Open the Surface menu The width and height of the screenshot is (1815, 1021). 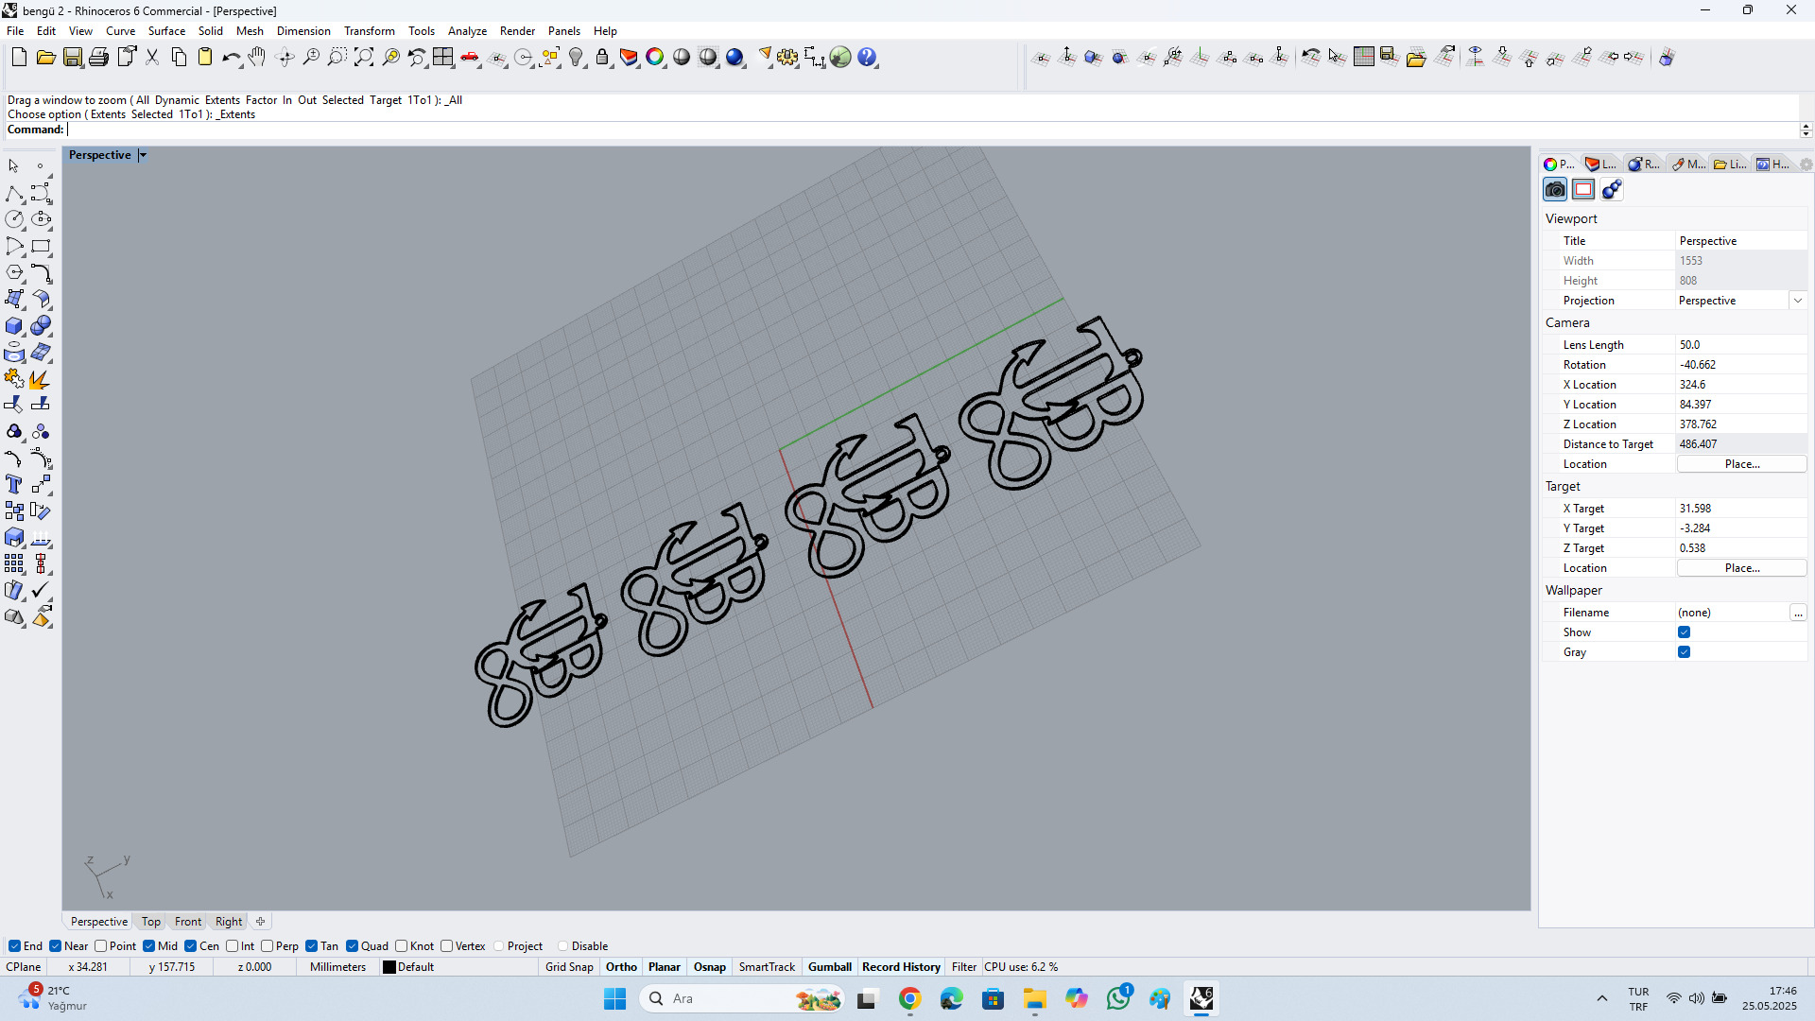pos(166,31)
